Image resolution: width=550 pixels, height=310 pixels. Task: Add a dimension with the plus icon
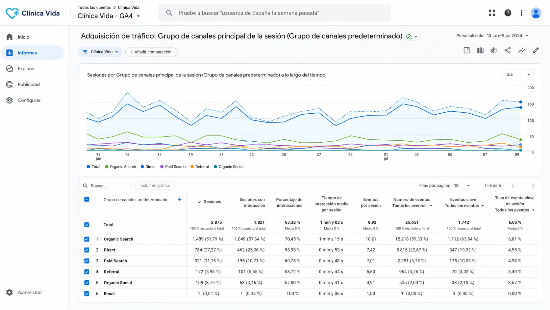click(180, 199)
